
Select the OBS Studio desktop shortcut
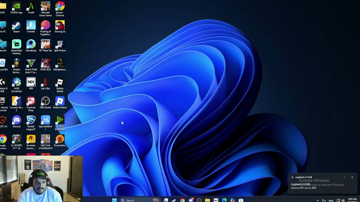pyautogui.click(x=45, y=103)
